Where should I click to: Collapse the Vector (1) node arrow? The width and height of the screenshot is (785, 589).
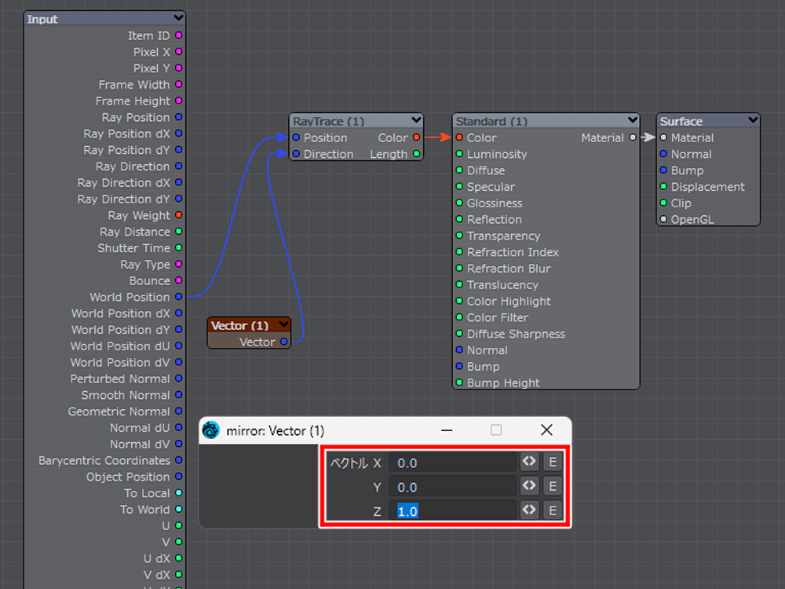(283, 325)
